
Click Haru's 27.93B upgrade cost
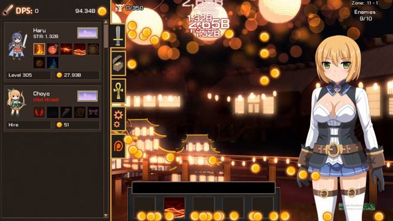[77, 75]
